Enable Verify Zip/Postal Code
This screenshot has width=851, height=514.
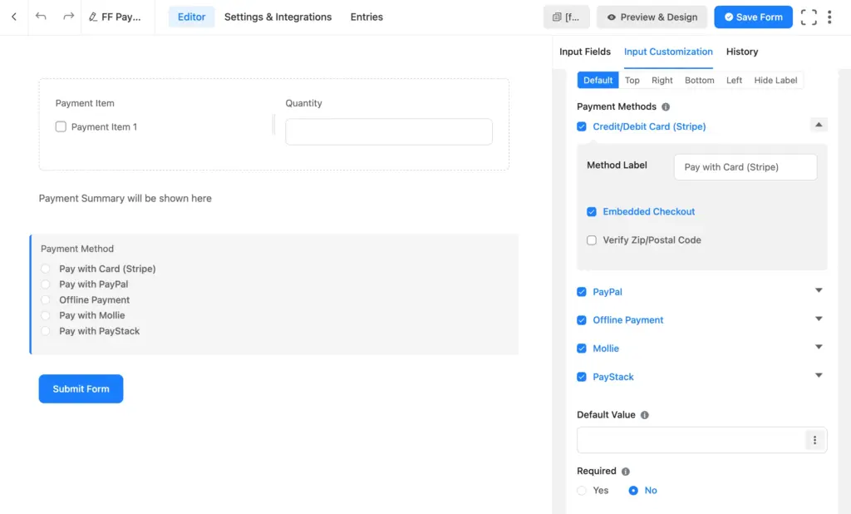pos(592,240)
